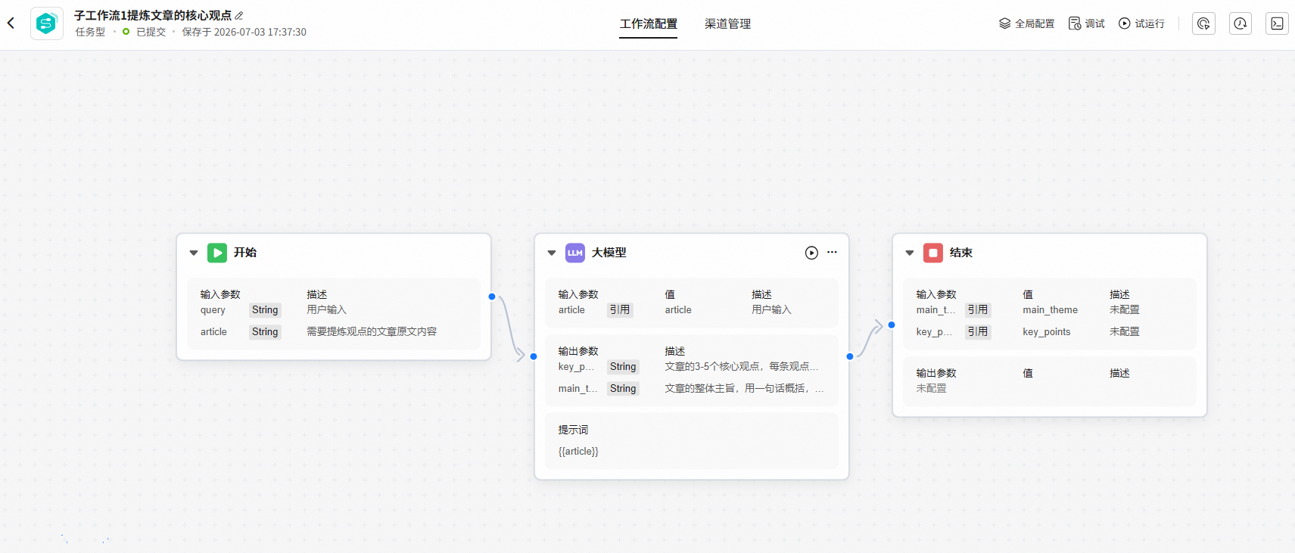
Task: Run the 大模型 node individually
Action: (811, 253)
